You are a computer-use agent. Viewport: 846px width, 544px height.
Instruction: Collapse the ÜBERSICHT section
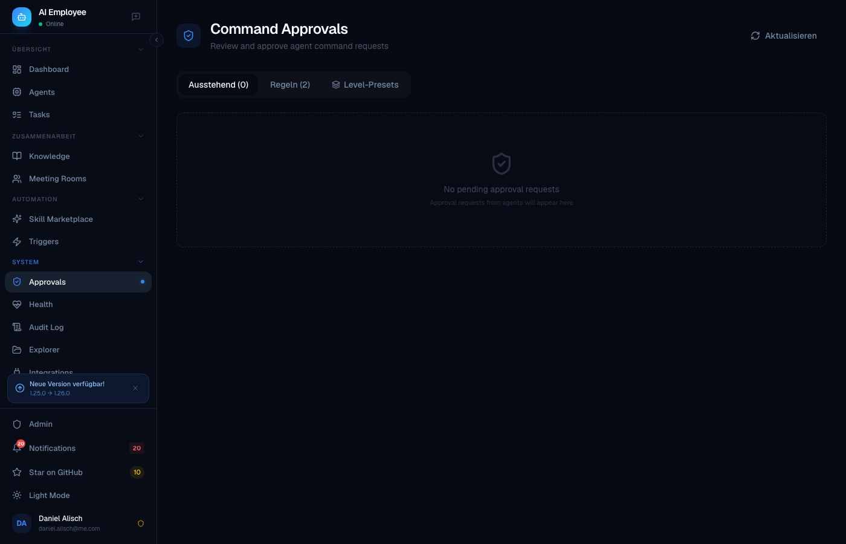pyautogui.click(x=141, y=49)
